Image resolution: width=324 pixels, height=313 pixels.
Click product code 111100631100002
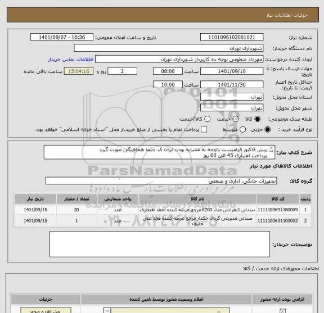(x=278, y=221)
